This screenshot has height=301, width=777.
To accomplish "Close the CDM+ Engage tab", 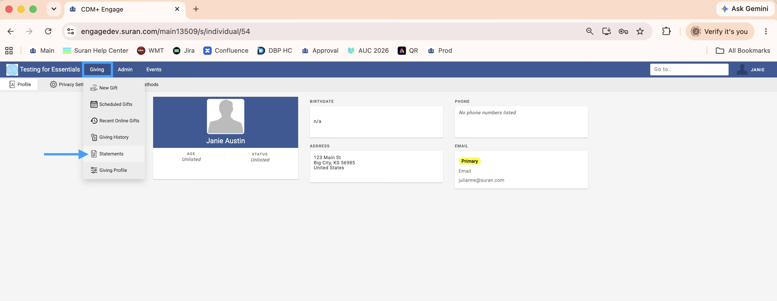I will [x=177, y=9].
